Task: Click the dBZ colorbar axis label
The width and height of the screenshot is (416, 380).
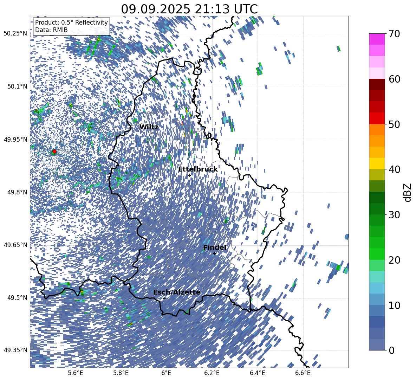Action: pos(408,192)
